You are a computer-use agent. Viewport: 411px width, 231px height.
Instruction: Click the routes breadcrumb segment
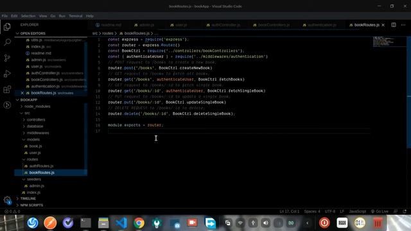tap(107, 33)
